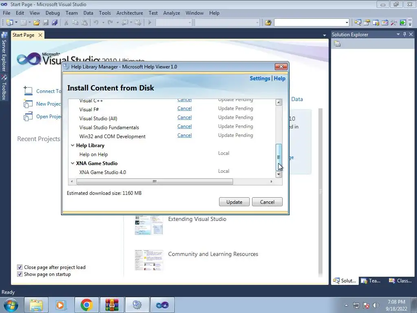Open toolbar overflow options
This screenshot has width=417, height=313.
click(x=410, y=23)
